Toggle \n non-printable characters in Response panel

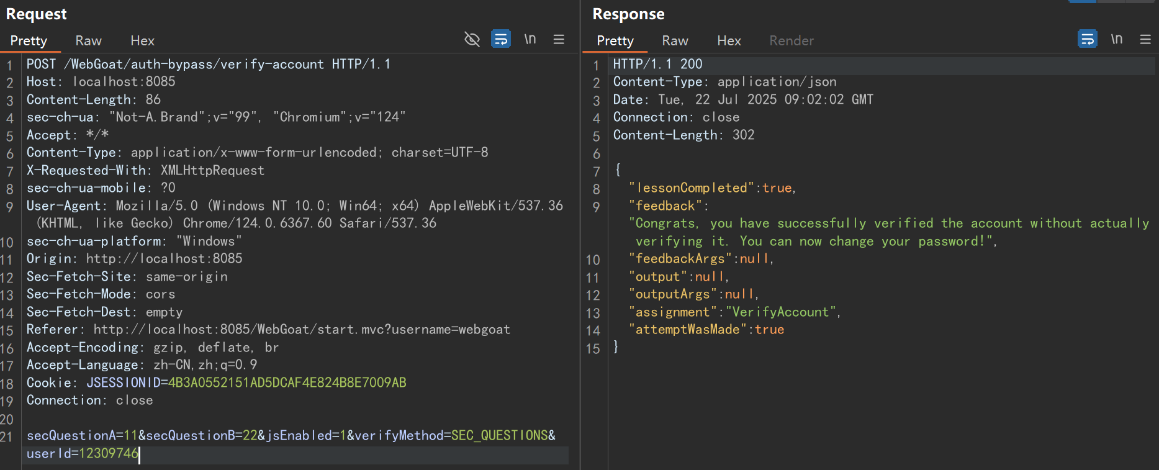[1116, 39]
